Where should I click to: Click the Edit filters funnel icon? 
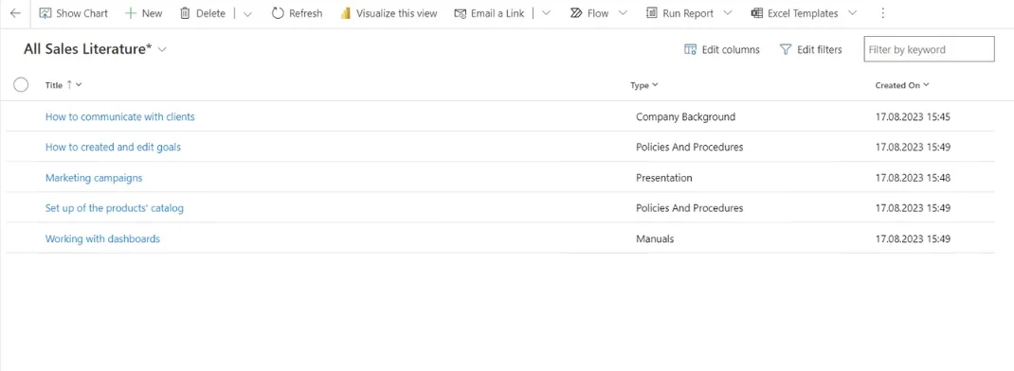pos(786,50)
